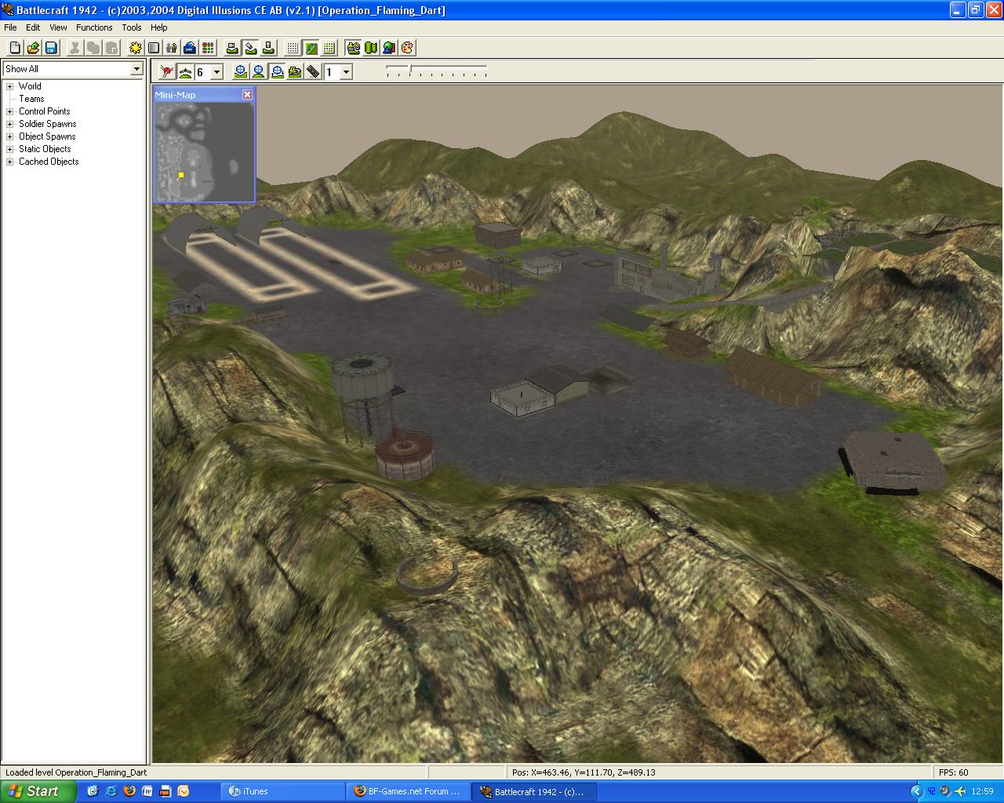Toggle the green terrain texture view button
Screen dimensions: 1004x803
pyautogui.click(x=311, y=48)
